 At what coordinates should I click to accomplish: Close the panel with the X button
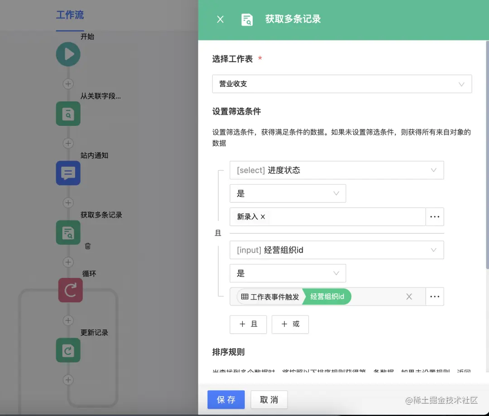220,19
